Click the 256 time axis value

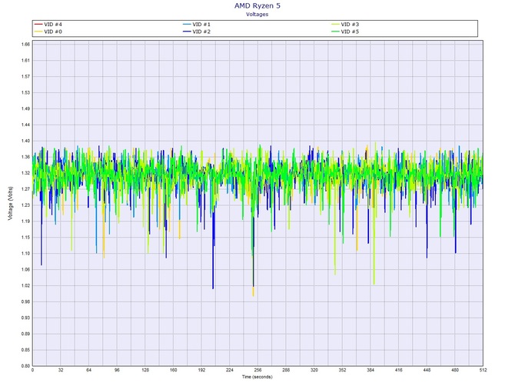click(x=257, y=370)
